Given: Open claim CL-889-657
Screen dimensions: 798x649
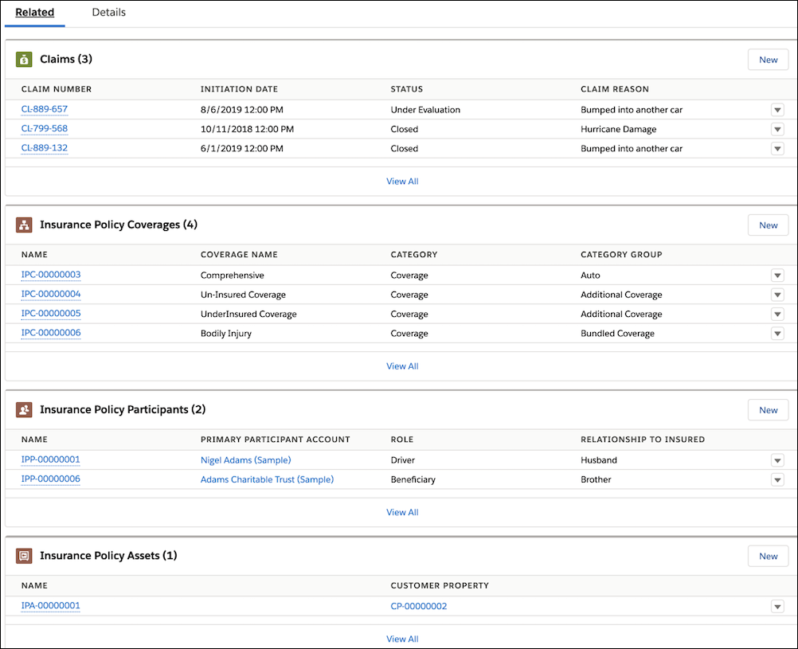Looking at the screenshot, I should 45,109.
